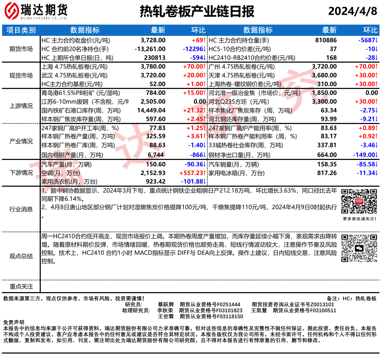Click the 93.99 billet inventory value
Viewport: 381px width, 355px height.
pyautogui.click(x=329, y=119)
